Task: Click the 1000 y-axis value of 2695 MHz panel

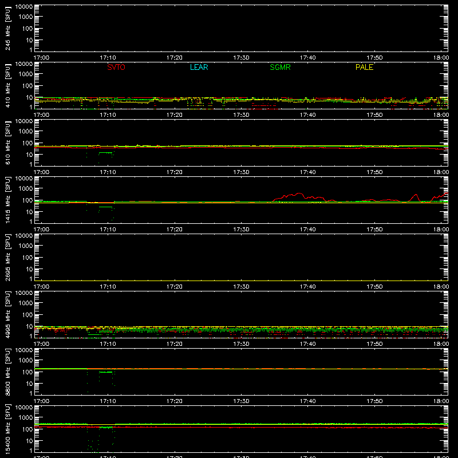Action: [26, 246]
